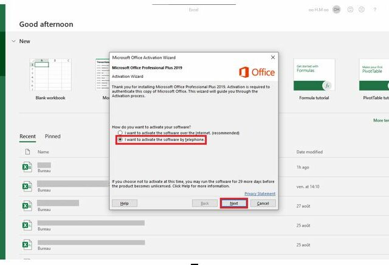
Task: Select activate over the Internet radio option
Action: 120,132
